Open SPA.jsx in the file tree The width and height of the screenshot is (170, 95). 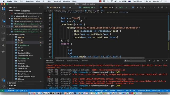click(21, 79)
